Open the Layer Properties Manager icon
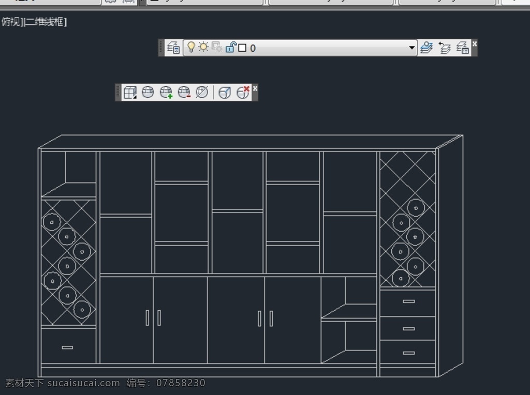This screenshot has width=530, height=395. (173, 48)
